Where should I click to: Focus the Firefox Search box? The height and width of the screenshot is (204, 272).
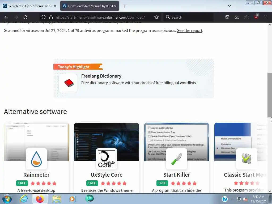click(x=188, y=17)
